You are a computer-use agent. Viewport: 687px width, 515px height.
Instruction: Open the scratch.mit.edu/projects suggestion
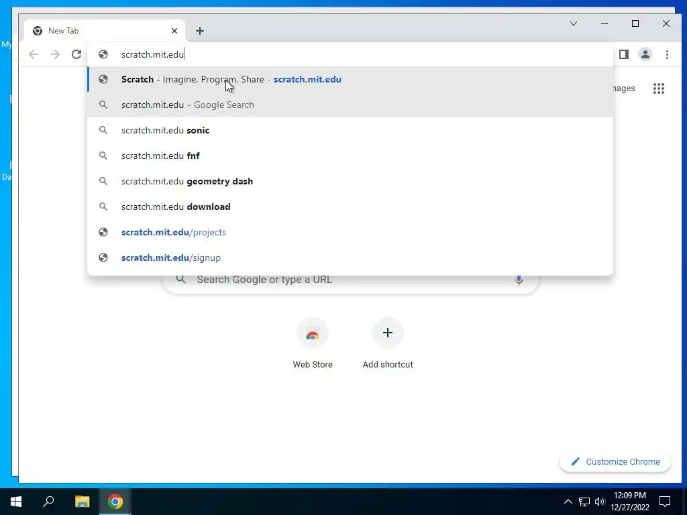pyautogui.click(x=350, y=232)
